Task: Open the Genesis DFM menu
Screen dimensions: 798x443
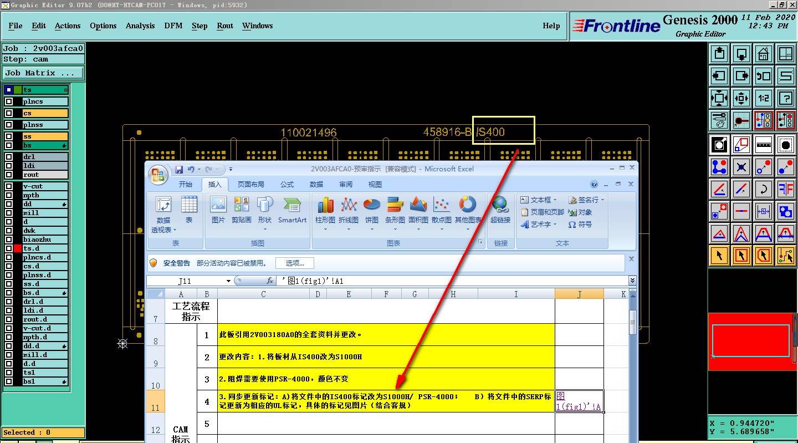Action: click(x=173, y=26)
